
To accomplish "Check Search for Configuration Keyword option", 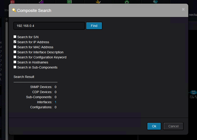I will coord(15,57).
